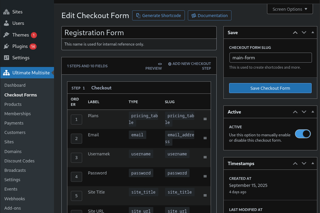Collapse the Save panel with its triangle
This screenshot has height=213, width=320.
tap(313, 32)
